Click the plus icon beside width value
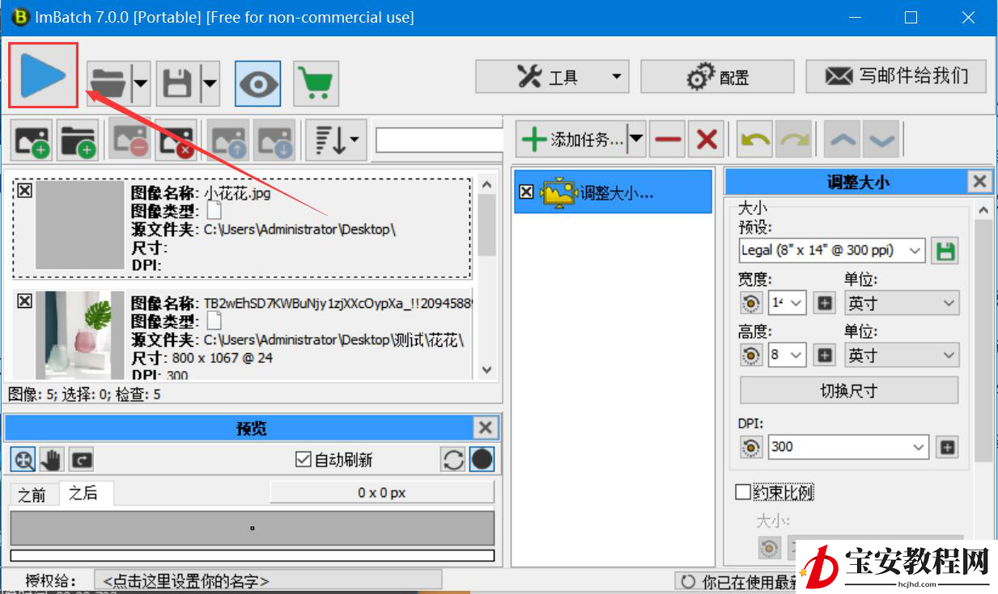The height and width of the screenshot is (594, 998). pos(825,303)
